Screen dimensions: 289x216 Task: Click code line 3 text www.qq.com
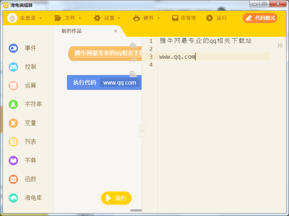[177, 57]
